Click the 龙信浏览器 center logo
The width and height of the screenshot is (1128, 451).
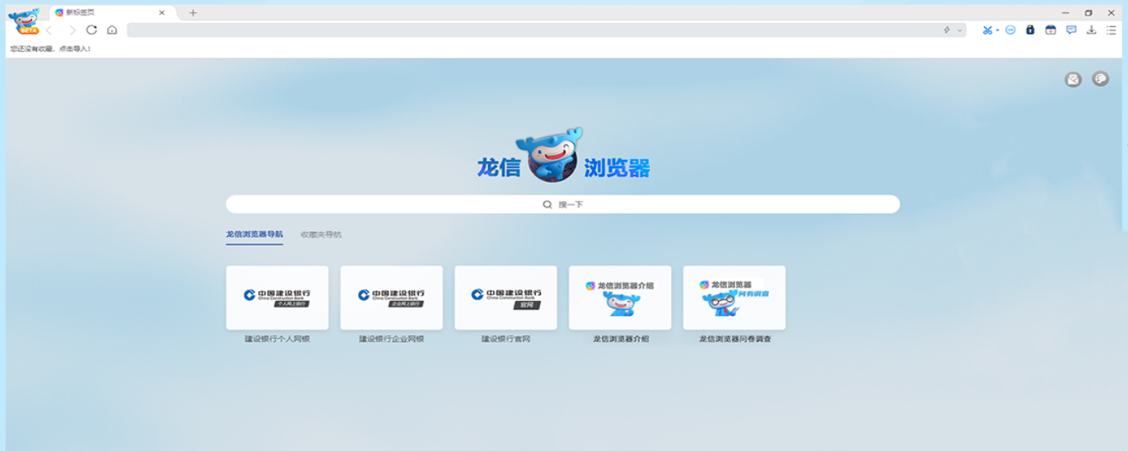564,156
